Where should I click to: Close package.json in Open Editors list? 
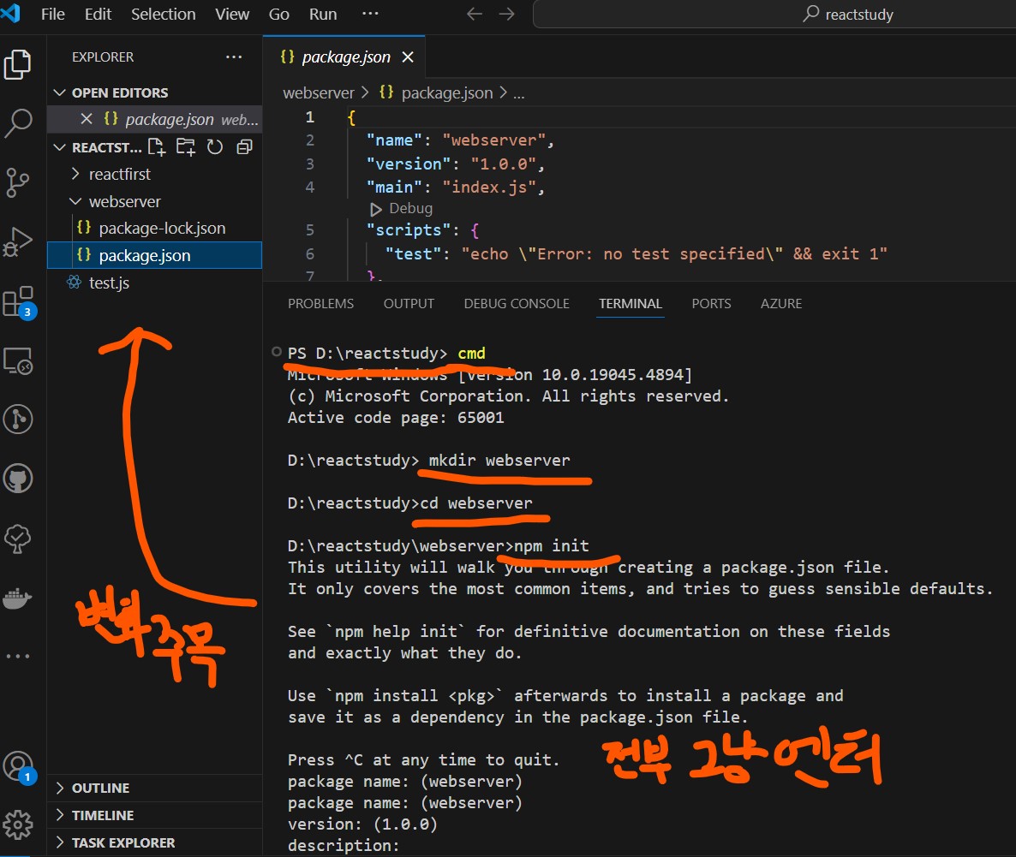[87, 118]
